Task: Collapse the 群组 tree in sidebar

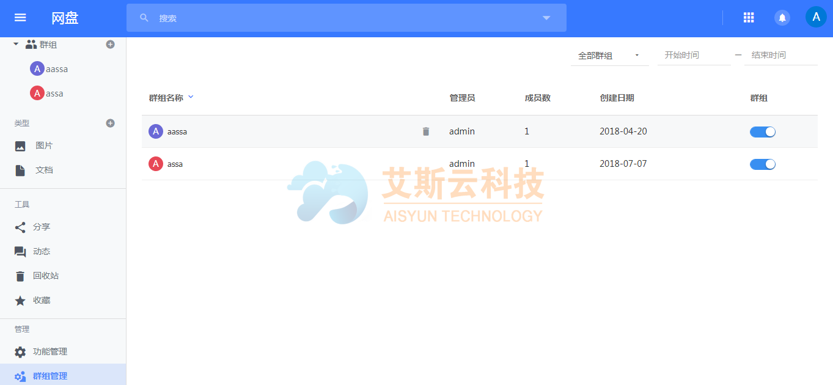Action: pos(16,45)
